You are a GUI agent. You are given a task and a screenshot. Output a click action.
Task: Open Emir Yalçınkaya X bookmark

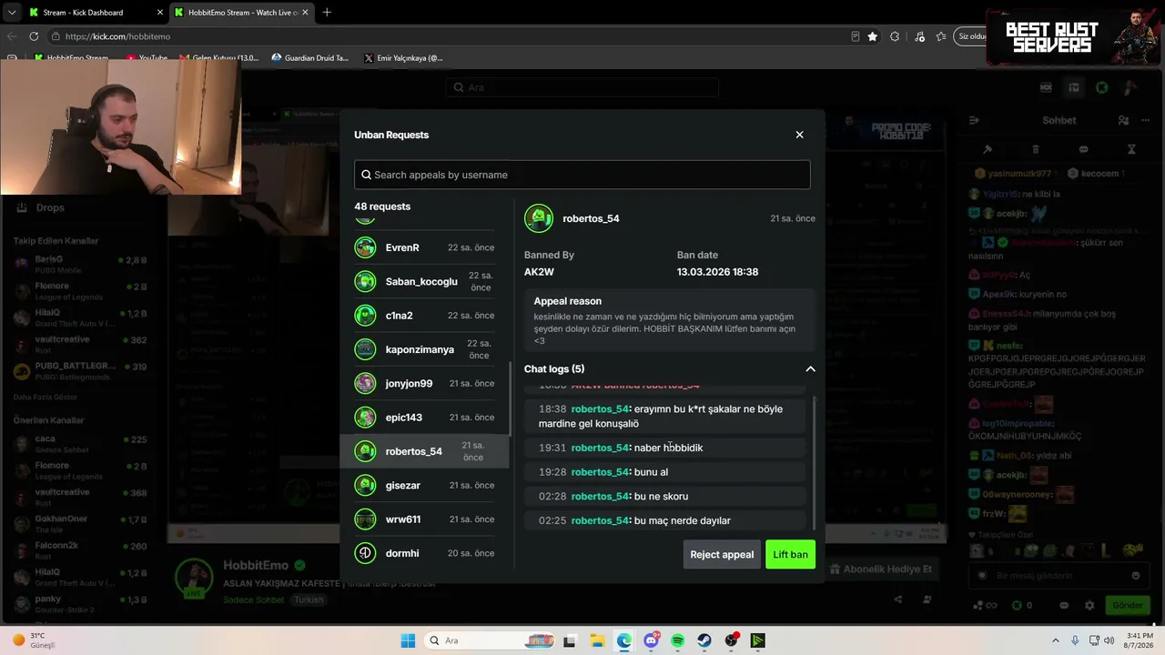pyautogui.click(x=402, y=58)
